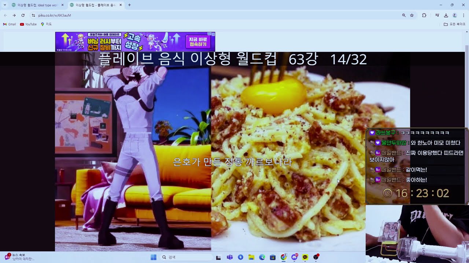Image resolution: width=469 pixels, height=263 pixels.
Task: Open the blue lightning app on taskbar
Action: 240,257
